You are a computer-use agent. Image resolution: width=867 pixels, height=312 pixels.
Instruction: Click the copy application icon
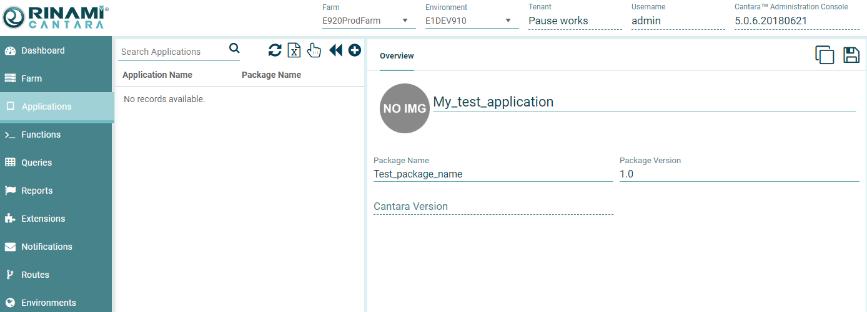click(x=825, y=55)
